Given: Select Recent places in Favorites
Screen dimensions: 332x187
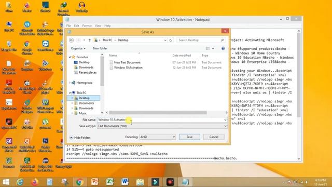Looking at the screenshot, I should click(88, 73).
